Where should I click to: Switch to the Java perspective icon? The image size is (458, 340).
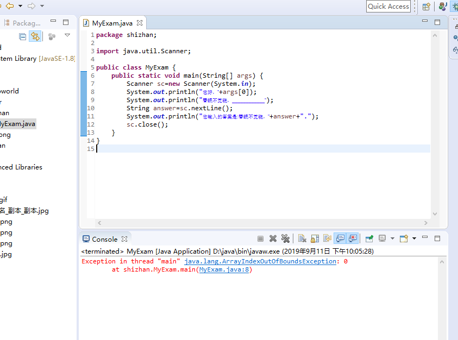(443, 7)
